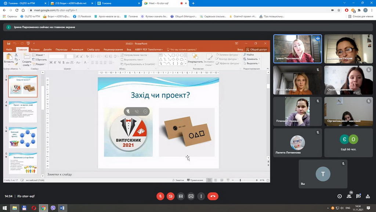Select Ірина Пархоменко's video tile
This screenshot has width=376, height=212.
pos(297,49)
